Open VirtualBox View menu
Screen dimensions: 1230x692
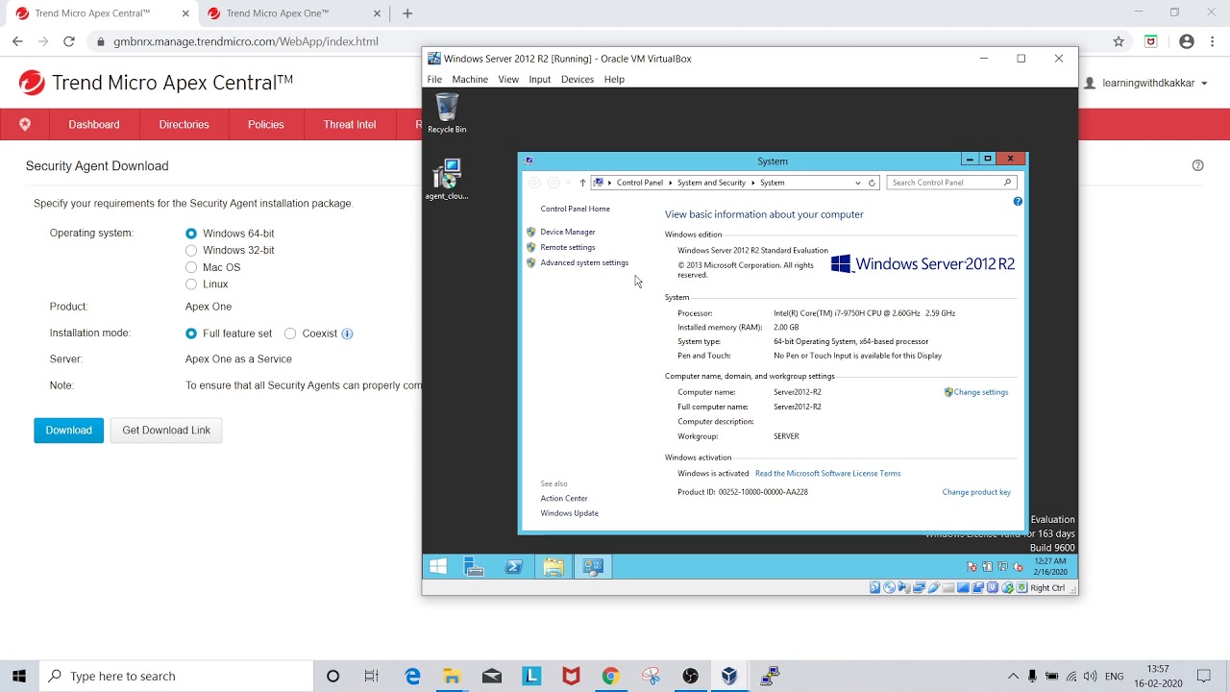[x=508, y=79]
